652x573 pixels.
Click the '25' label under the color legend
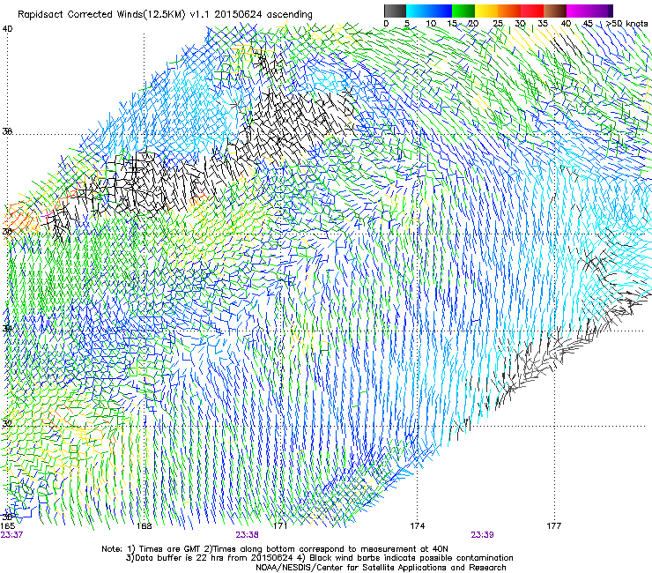coord(498,24)
